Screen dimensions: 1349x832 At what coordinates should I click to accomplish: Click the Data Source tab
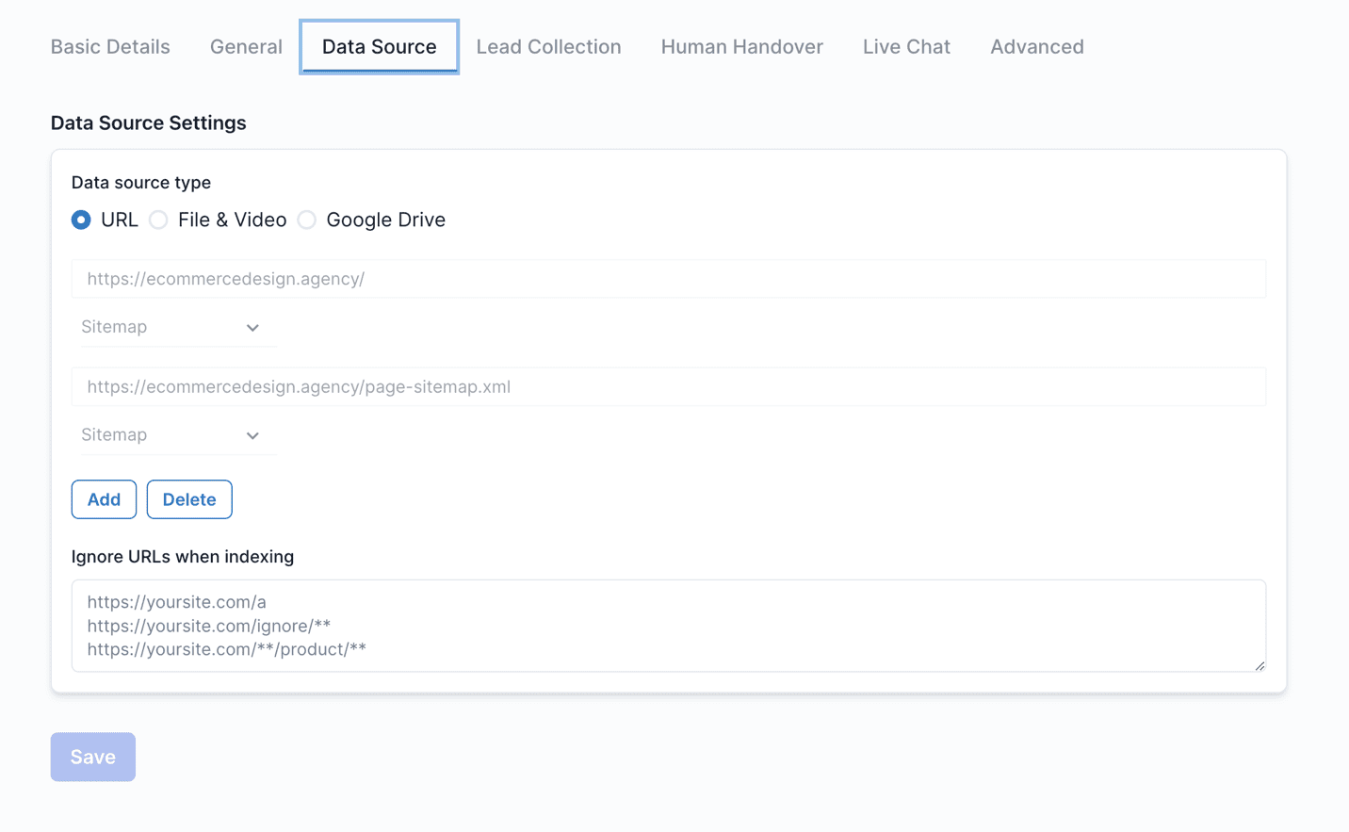point(379,47)
